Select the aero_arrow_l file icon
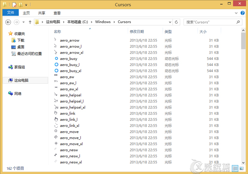Image resolution: width=248 pixels, height=174 pixels. point(55,46)
